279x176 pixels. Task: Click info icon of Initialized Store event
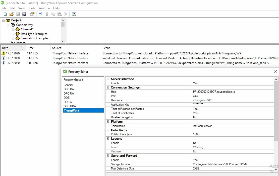[3, 58]
